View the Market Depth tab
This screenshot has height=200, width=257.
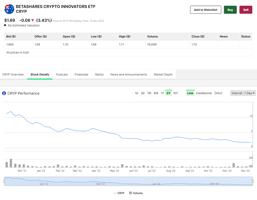tap(163, 74)
